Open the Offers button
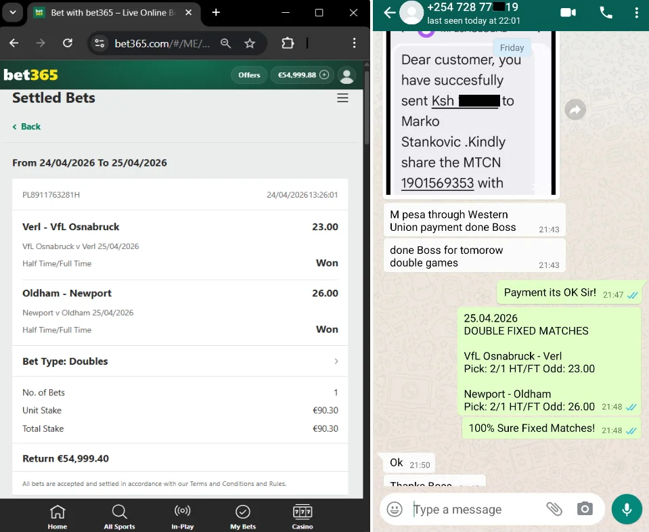649x532 pixels. pos(249,75)
